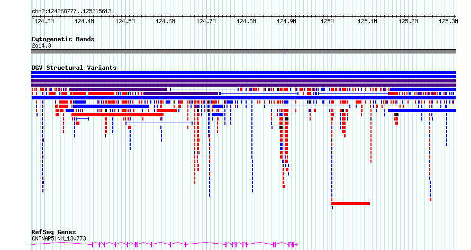Viewport: 471px width, 250px height.
Task: Click the 124.6M ruler tick label
Action: tap(165, 21)
